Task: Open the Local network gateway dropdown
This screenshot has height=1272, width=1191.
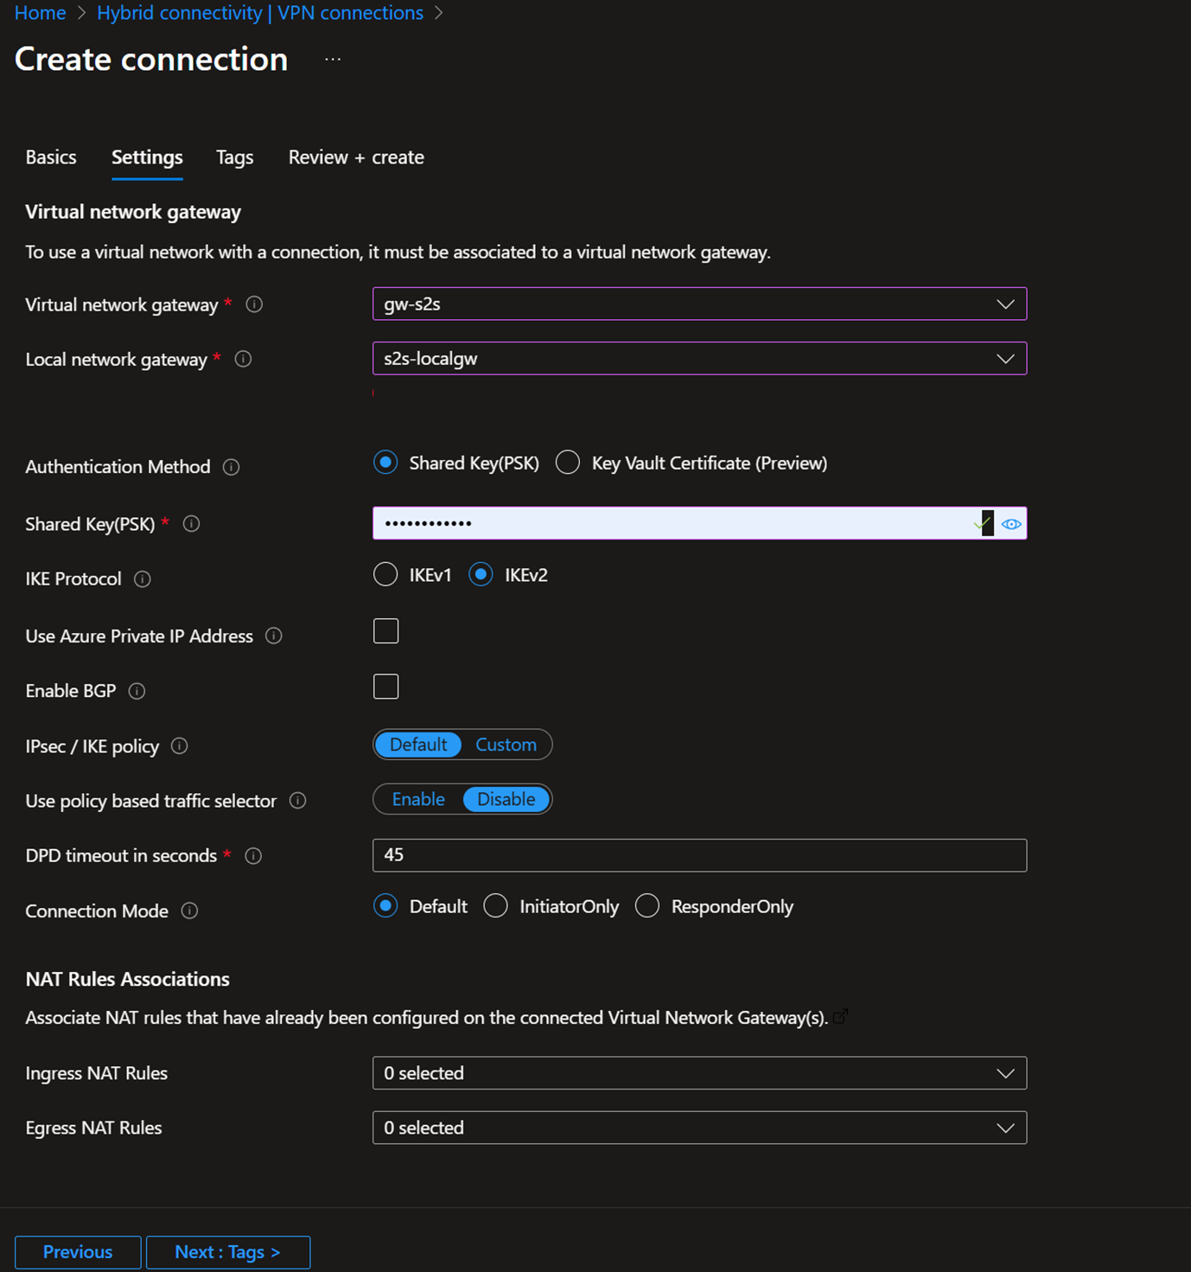Action: [1004, 359]
